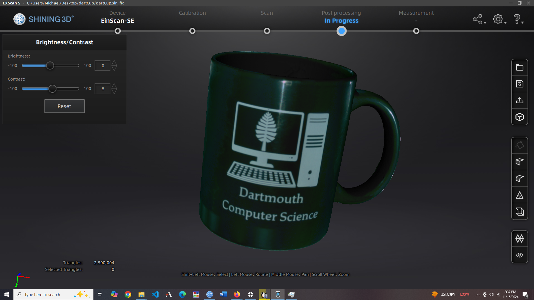The height and width of the screenshot is (300, 534).
Task: Click the taskbar search box
Action: (x=53, y=294)
